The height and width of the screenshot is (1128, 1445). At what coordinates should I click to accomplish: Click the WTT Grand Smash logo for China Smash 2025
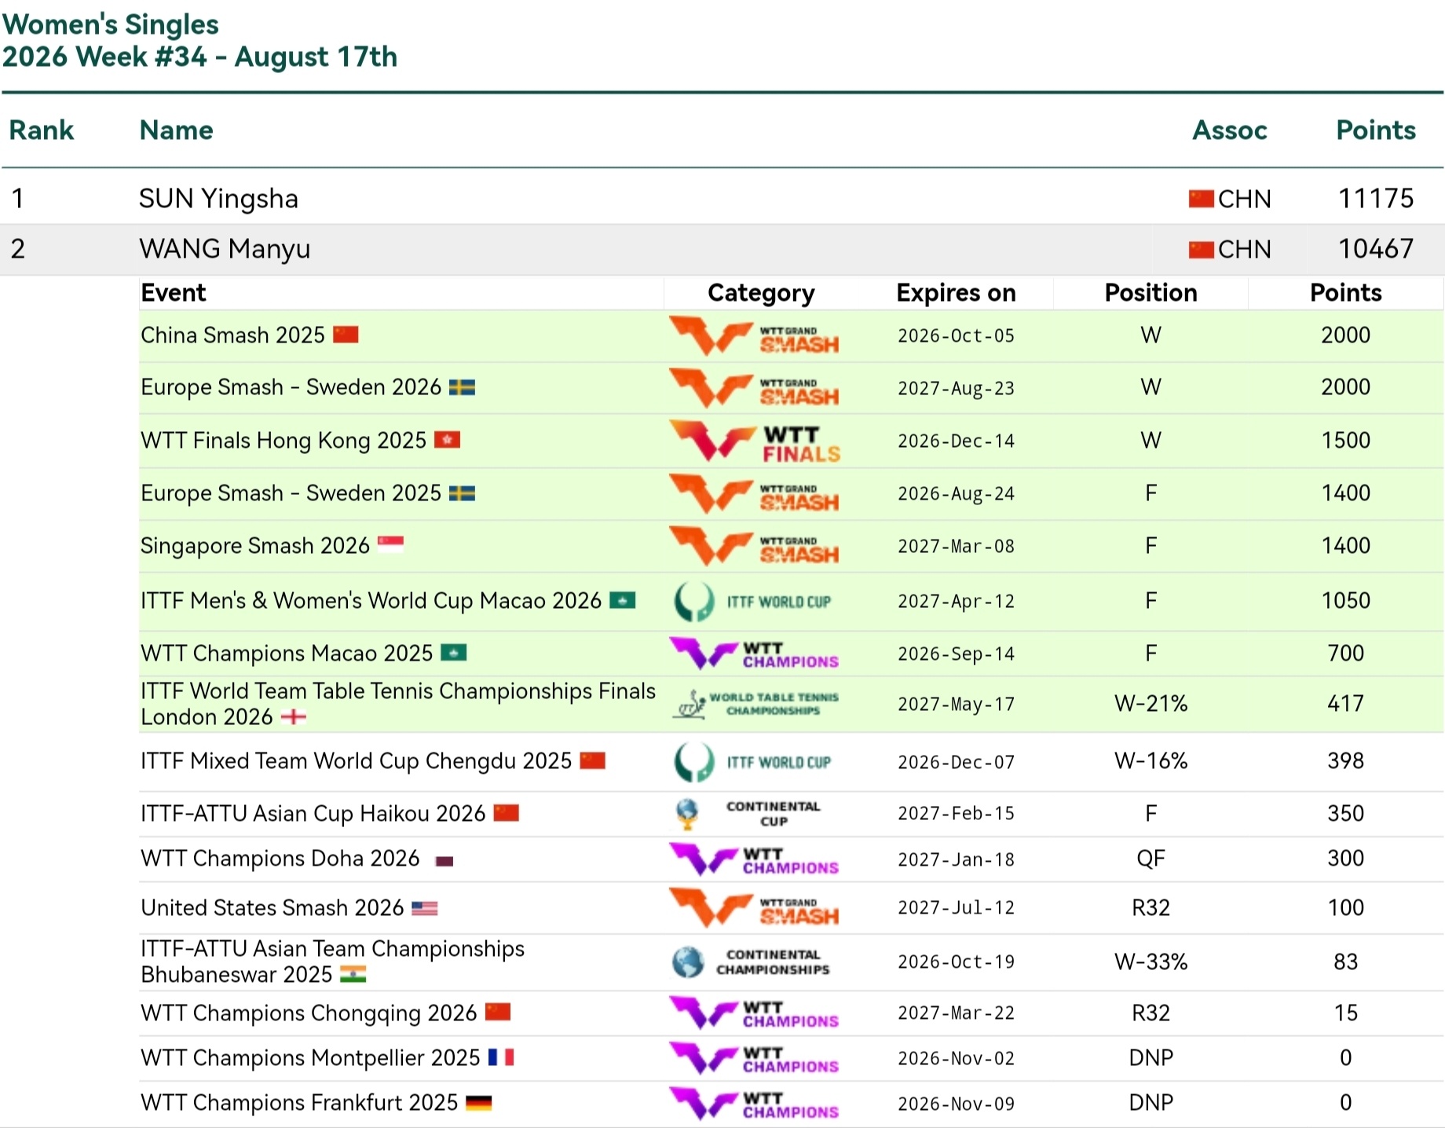(x=754, y=335)
